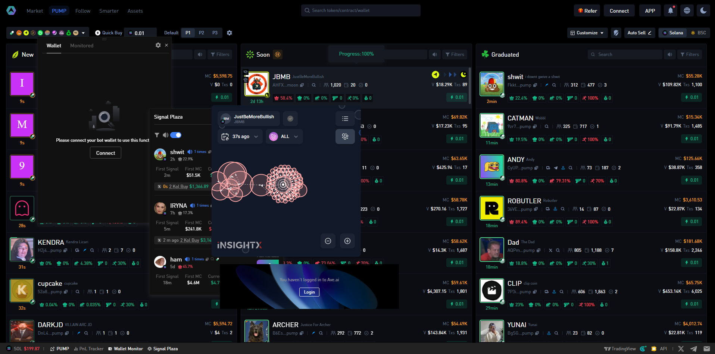
Task: Search JBMB token magnifier icon
Action: coord(314,85)
